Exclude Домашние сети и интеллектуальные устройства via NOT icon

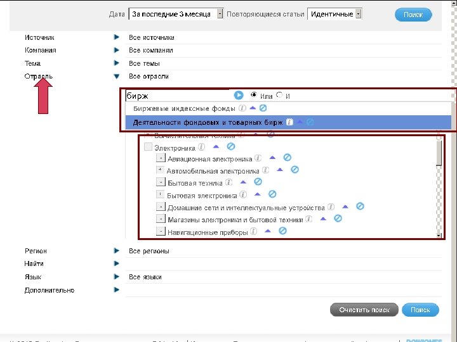tap(361, 206)
